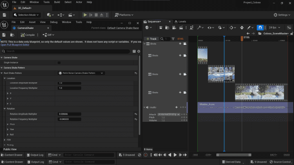Open the Diff dropdown

tap(48, 35)
